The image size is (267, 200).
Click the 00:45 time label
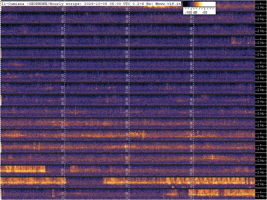[191, 54]
